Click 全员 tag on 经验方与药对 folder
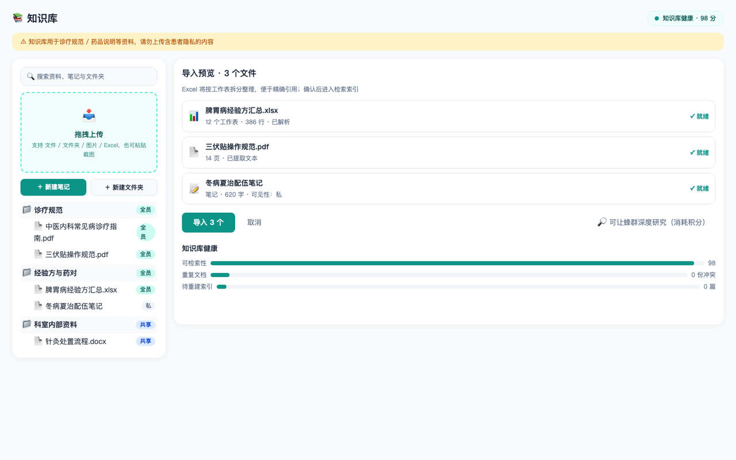Viewport: 736px width, 460px height. pos(145,273)
